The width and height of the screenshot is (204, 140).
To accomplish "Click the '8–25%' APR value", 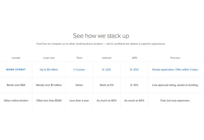I will click(134, 70).
